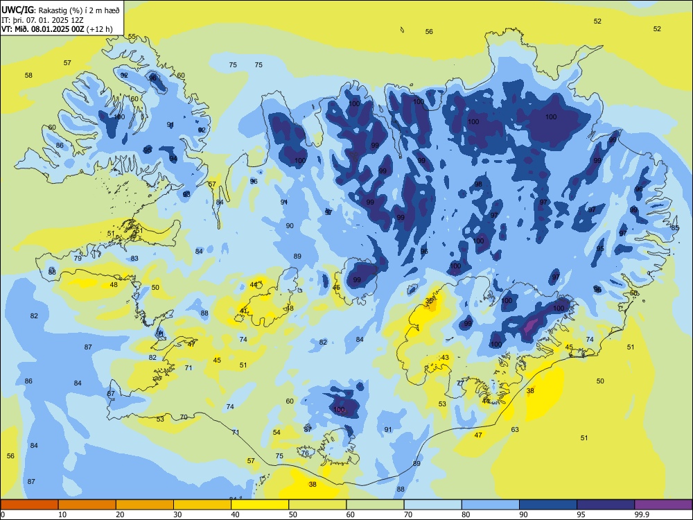Click the map value '43' on the map
Viewport: 693px width, 520px height.
[445, 357]
